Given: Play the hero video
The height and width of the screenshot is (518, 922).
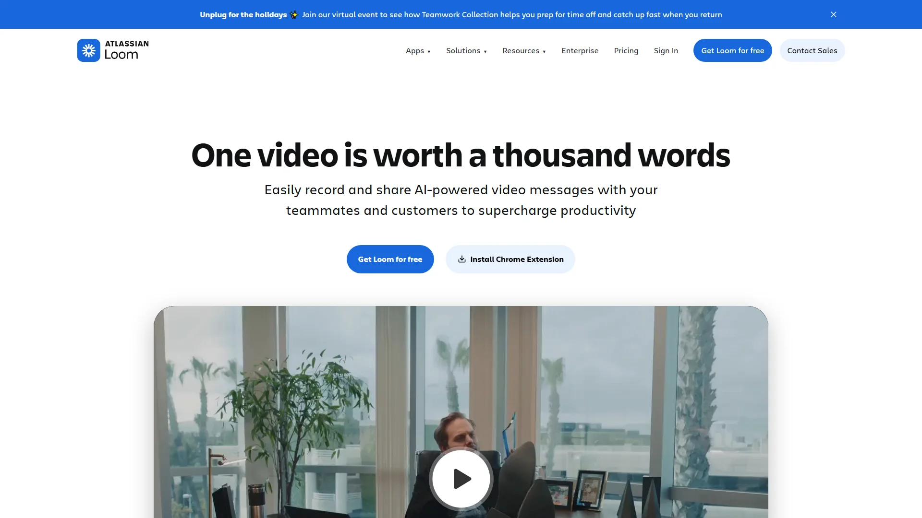Looking at the screenshot, I should (x=461, y=478).
